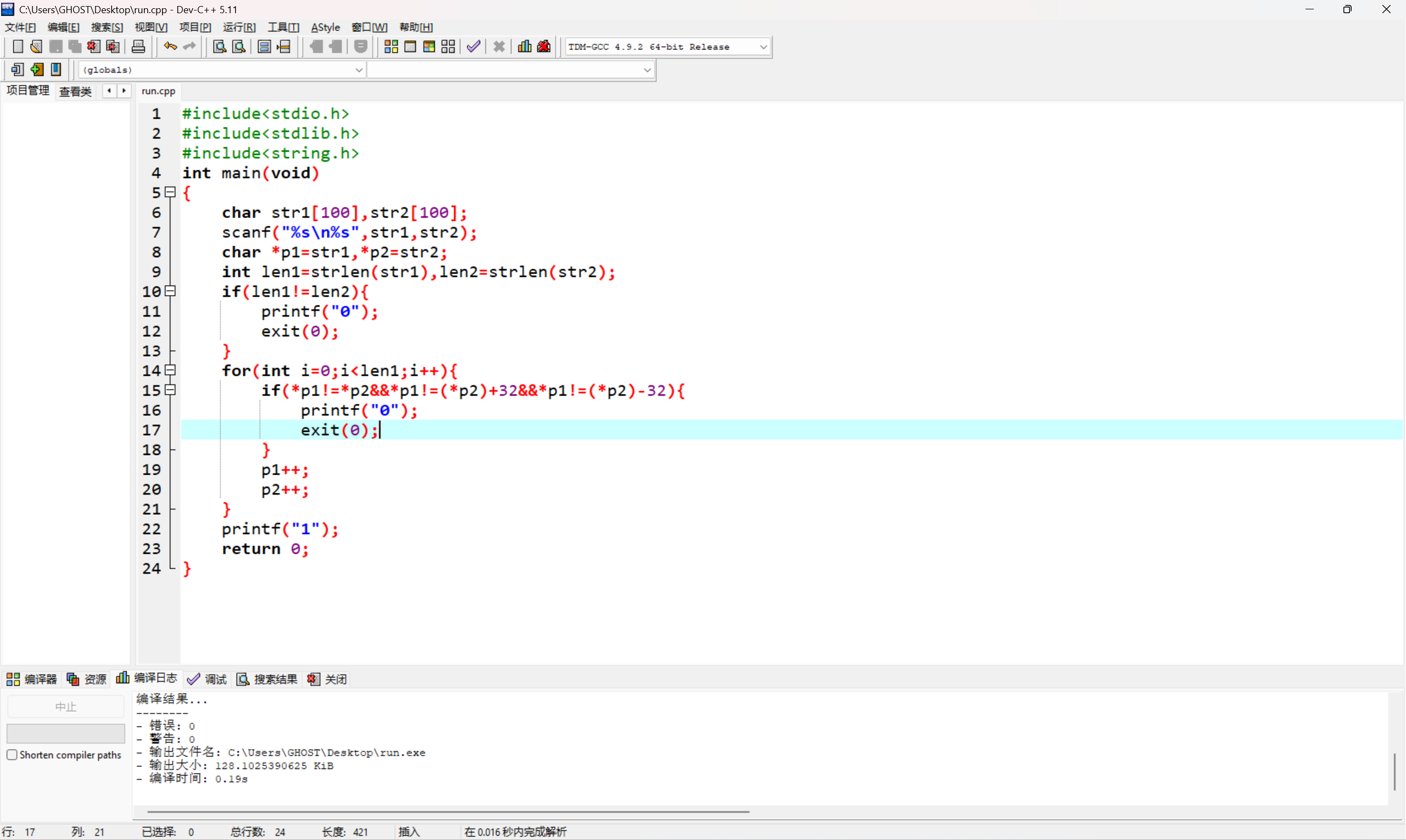Click the Compile icon with four colored squares
The height and width of the screenshot is (840, 1406).
pos(391,46)
